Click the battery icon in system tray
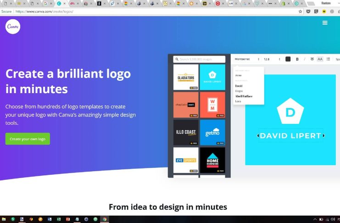Image resolution: width=340 pixels, height=223 pixels. click(321, 219)
